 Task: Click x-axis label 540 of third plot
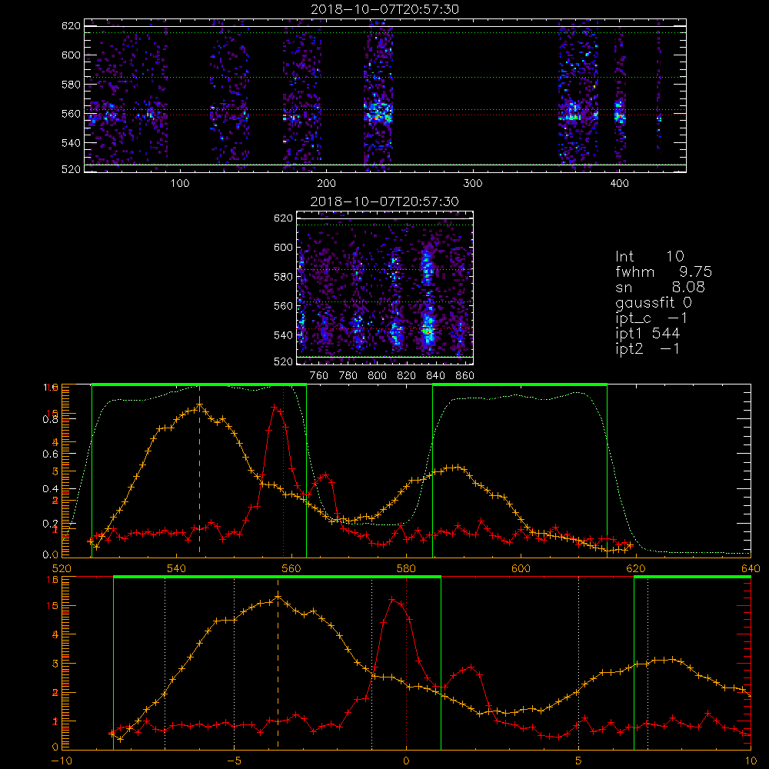[177, 568]
